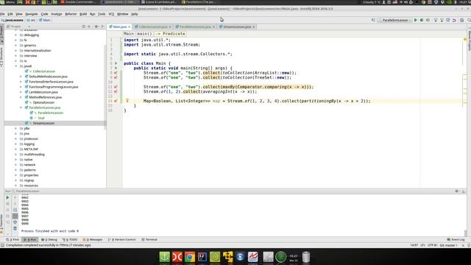This screenshot has height=265, width=471.
Task: Click the lambda gutter marker on line 8
Action: click(x=116, y=73)
